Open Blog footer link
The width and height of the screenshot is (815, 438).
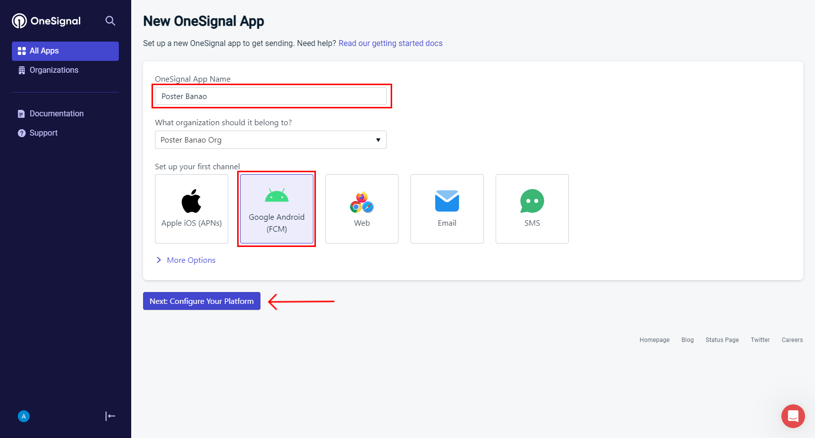[687, 340]
